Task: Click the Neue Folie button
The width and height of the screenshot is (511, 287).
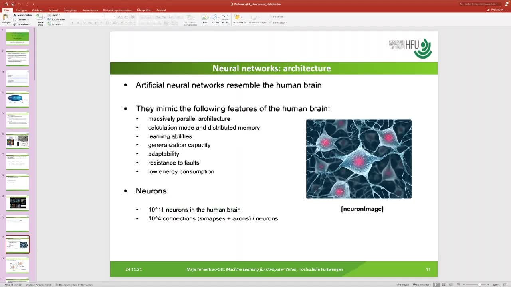Action: [40, 20]
